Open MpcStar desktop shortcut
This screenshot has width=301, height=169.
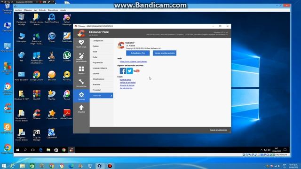(x=52, y=95)
